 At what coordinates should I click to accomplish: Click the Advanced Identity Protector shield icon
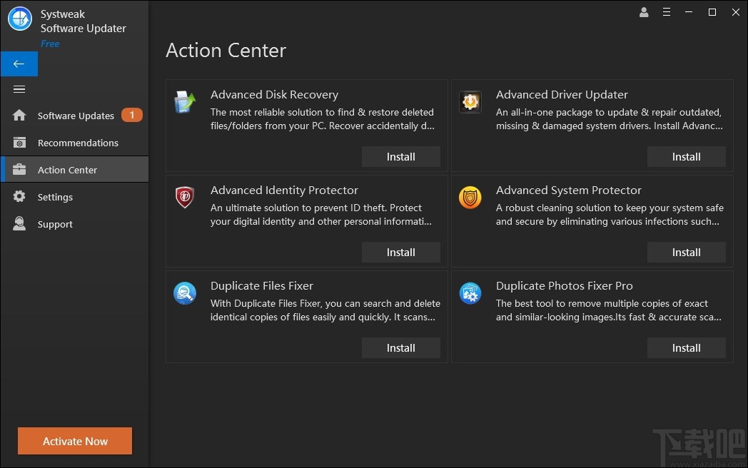(x=185, y=198)
